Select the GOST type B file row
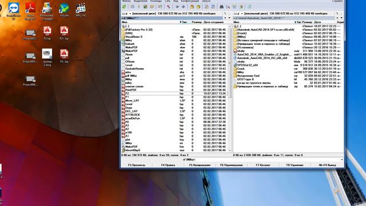 288,80
